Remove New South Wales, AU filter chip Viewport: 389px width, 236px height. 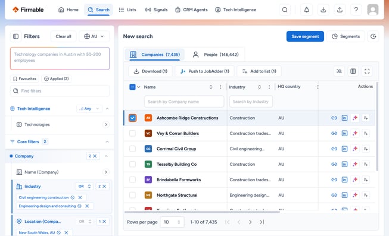click(66, 233)
